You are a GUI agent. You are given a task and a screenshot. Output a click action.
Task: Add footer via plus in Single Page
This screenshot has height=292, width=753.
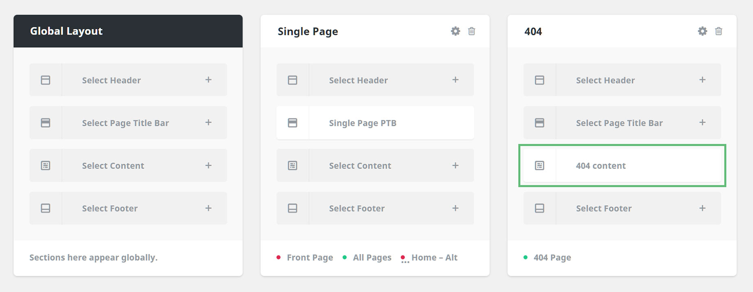tap(455, 208)
